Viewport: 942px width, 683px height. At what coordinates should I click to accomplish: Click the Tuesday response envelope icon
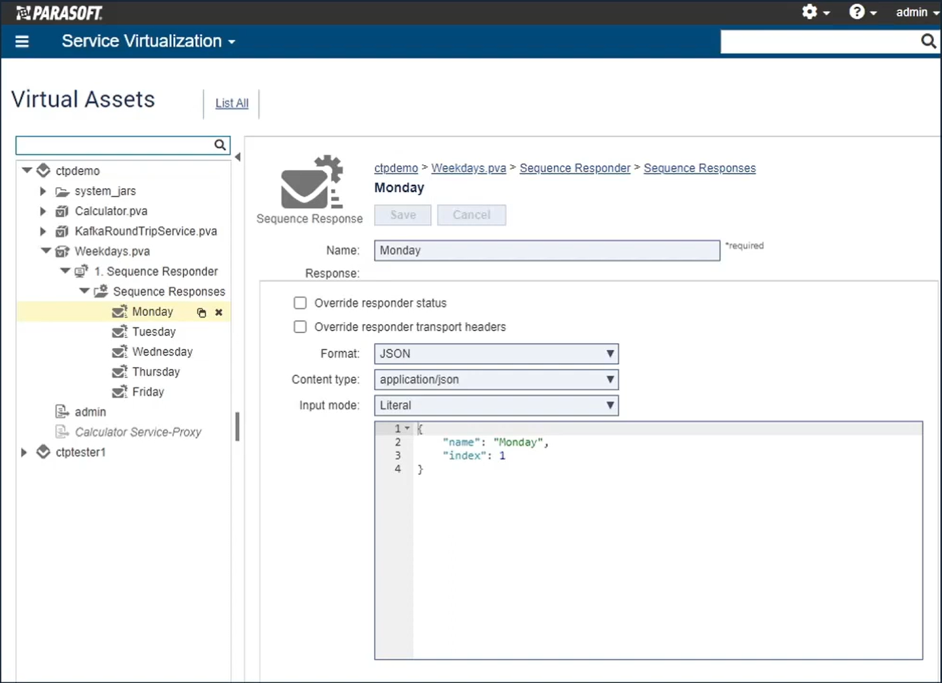pos(120,332)
